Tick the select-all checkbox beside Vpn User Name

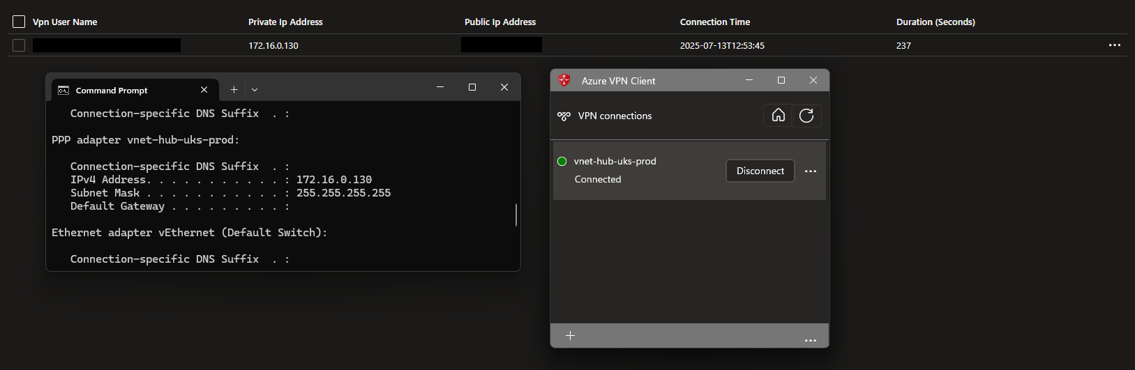click(x=19, y=22)
